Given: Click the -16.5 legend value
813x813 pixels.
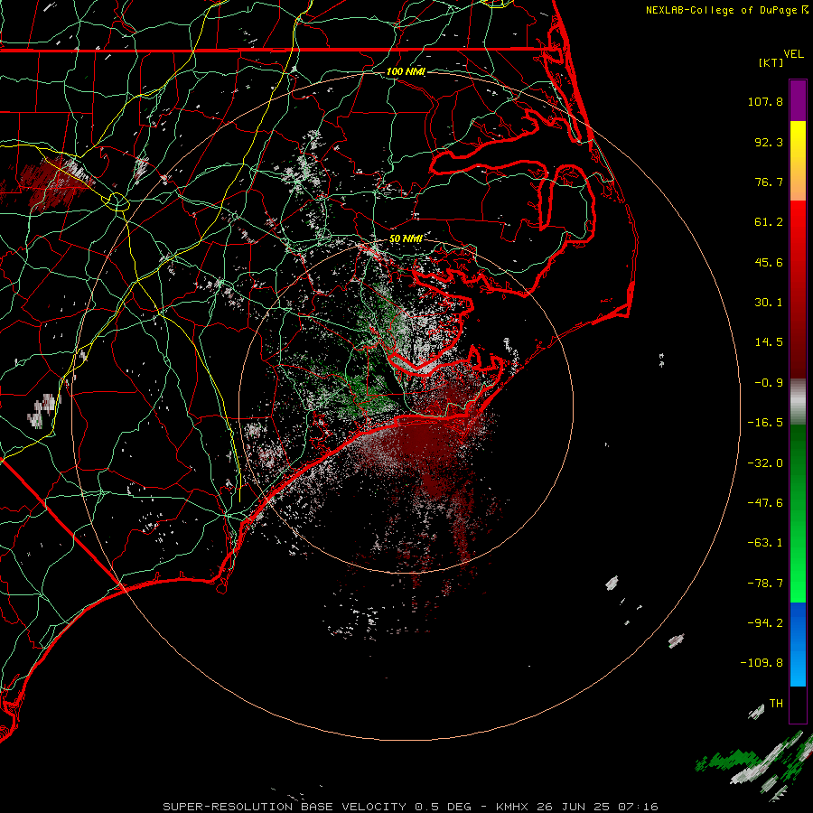Looking at the screenshot, I should [x=765, y=423].
